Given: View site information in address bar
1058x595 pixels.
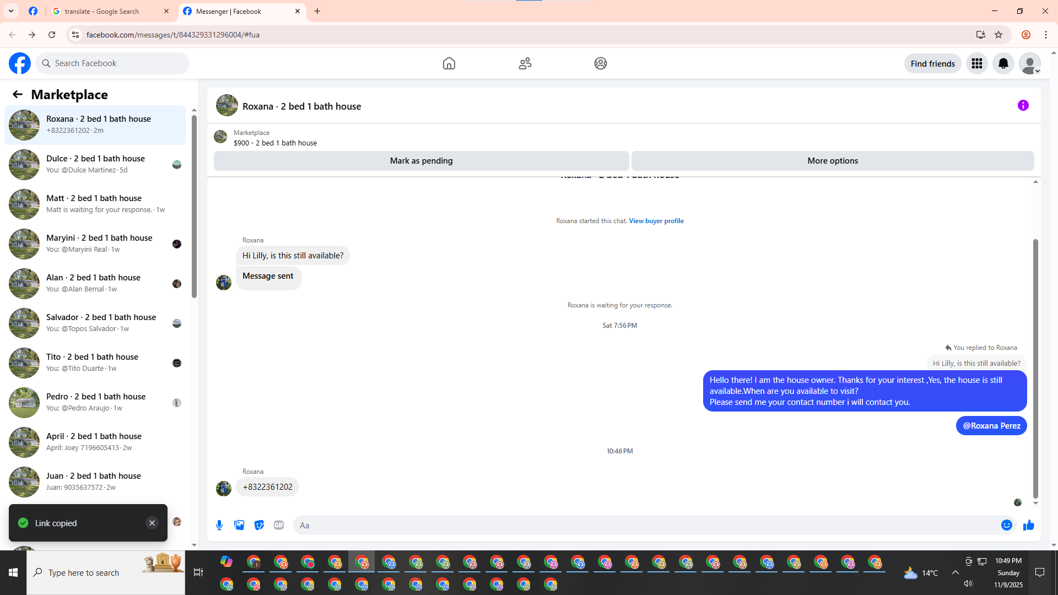Looking at the screenshot, I should (75, 35).
